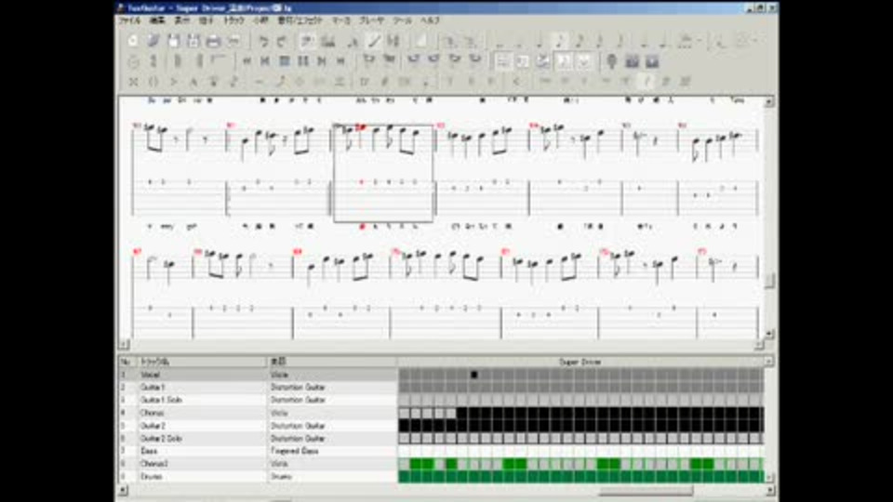Click the Save As toolbar icon
893x502 pixels.
point(193,41)
